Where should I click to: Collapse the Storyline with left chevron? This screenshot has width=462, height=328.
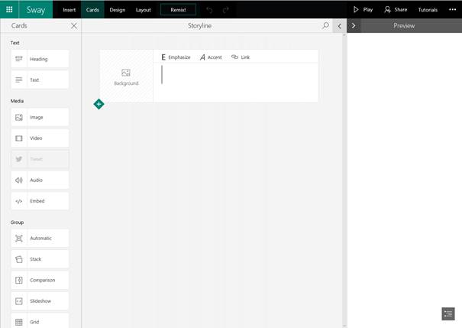click(x=339, y=25)
